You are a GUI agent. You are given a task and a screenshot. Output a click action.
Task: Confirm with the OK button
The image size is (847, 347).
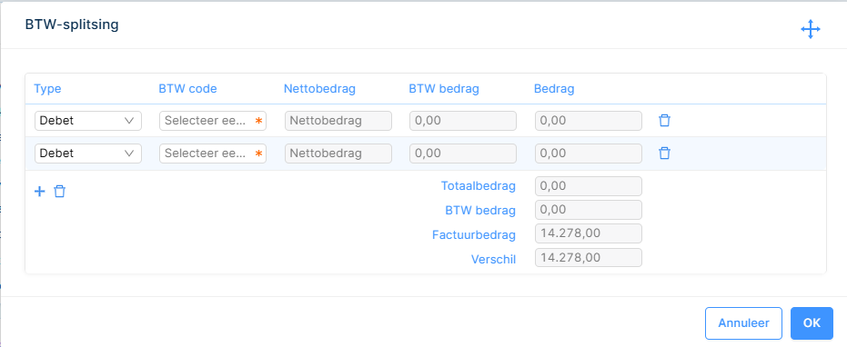click(812, 323)
